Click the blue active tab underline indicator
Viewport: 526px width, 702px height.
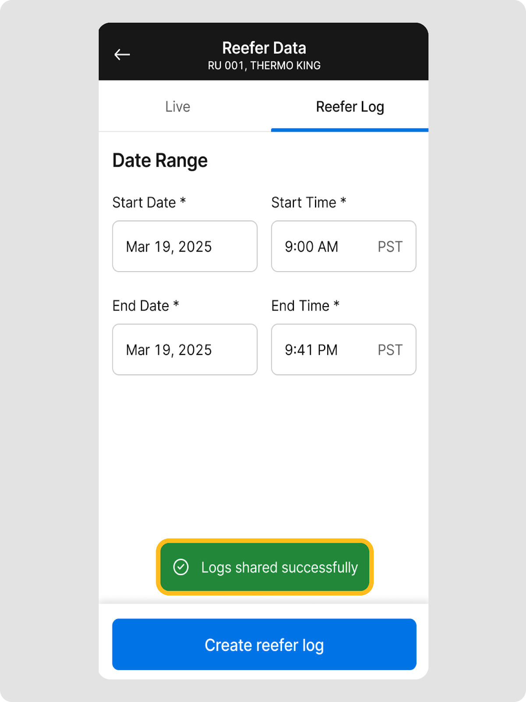pos(350,130)
